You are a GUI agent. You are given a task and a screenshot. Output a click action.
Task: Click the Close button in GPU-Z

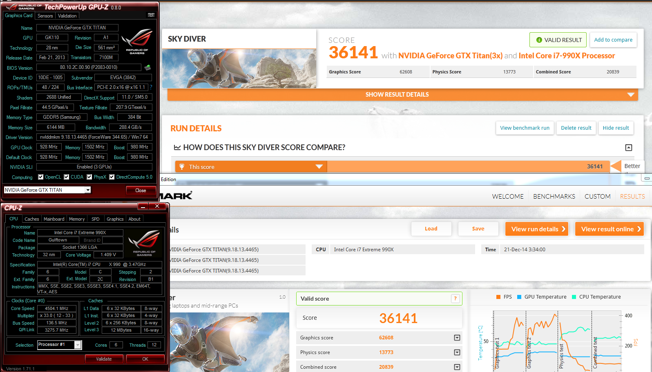[141, 190]
